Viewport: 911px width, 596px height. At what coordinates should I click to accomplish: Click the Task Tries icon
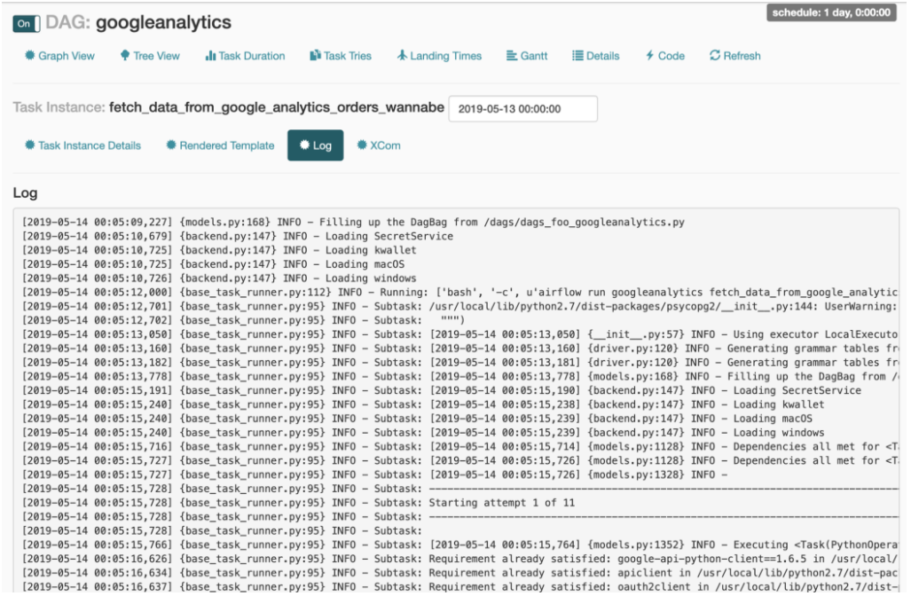(x=316, y=56)
